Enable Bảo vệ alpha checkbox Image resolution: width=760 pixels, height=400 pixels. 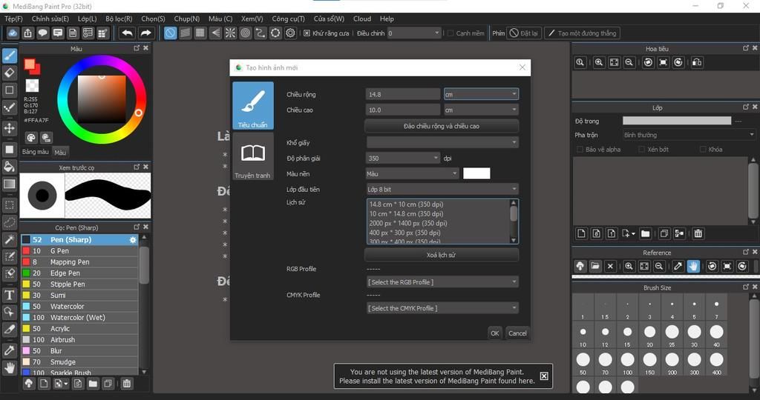point(580,150)
